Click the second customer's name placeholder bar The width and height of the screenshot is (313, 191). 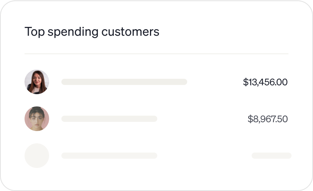click(109, 119)
